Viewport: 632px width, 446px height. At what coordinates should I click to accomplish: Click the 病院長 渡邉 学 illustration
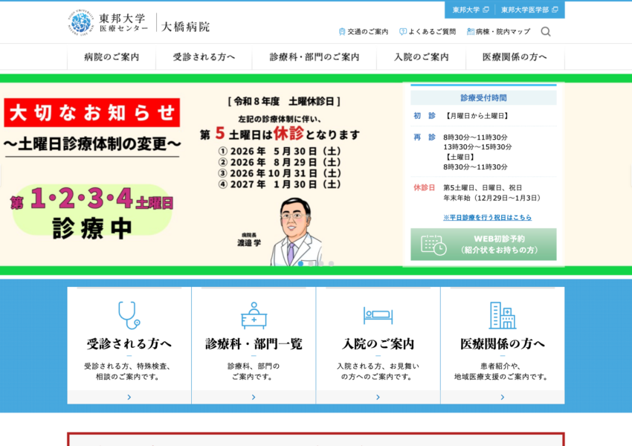tap(296, 232)
